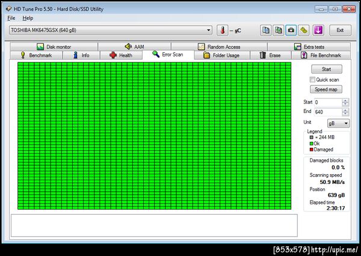Open the Help menu

(x=28, y=18)
